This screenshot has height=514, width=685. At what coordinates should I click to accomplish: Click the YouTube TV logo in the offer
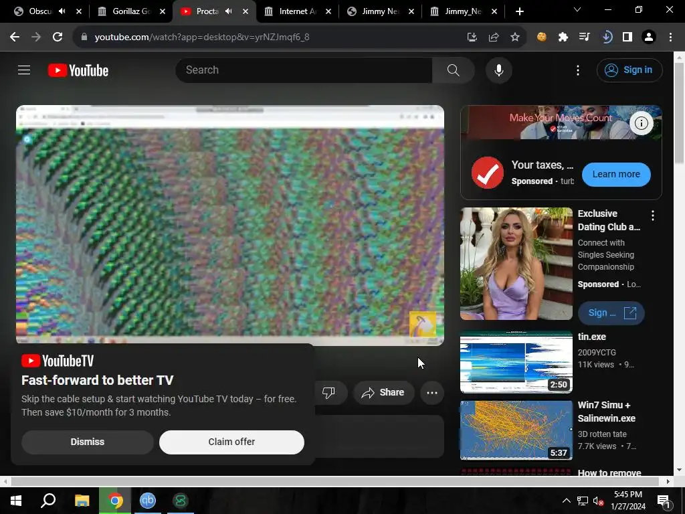pyautogui.click(x=58, y=361)
